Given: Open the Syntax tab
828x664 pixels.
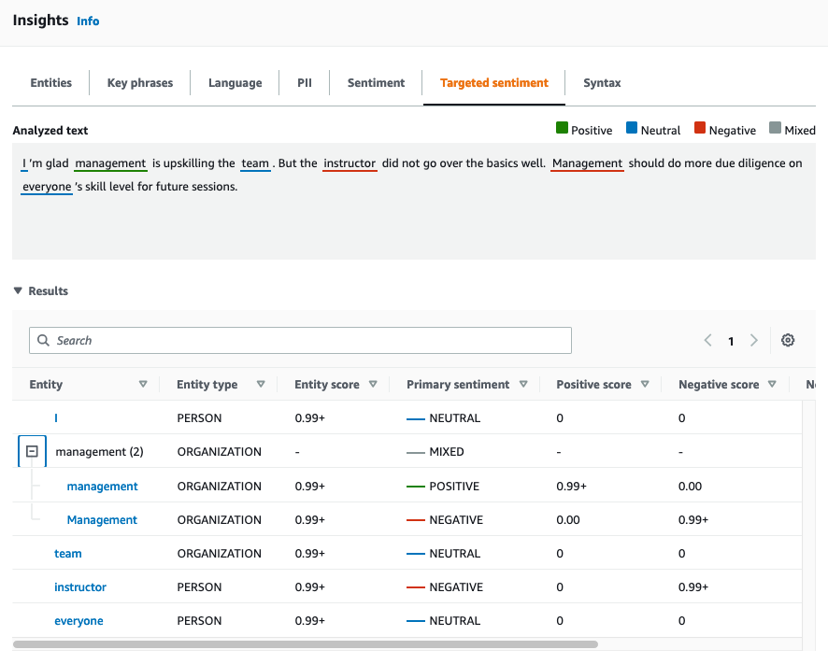Looking at the screenshot, I should pos(602,83).
